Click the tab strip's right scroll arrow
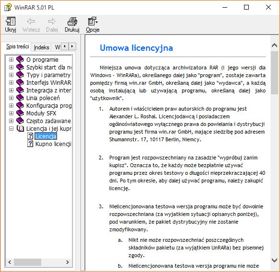This screenshot has height=272, width=280. click(x=72, y=46)
